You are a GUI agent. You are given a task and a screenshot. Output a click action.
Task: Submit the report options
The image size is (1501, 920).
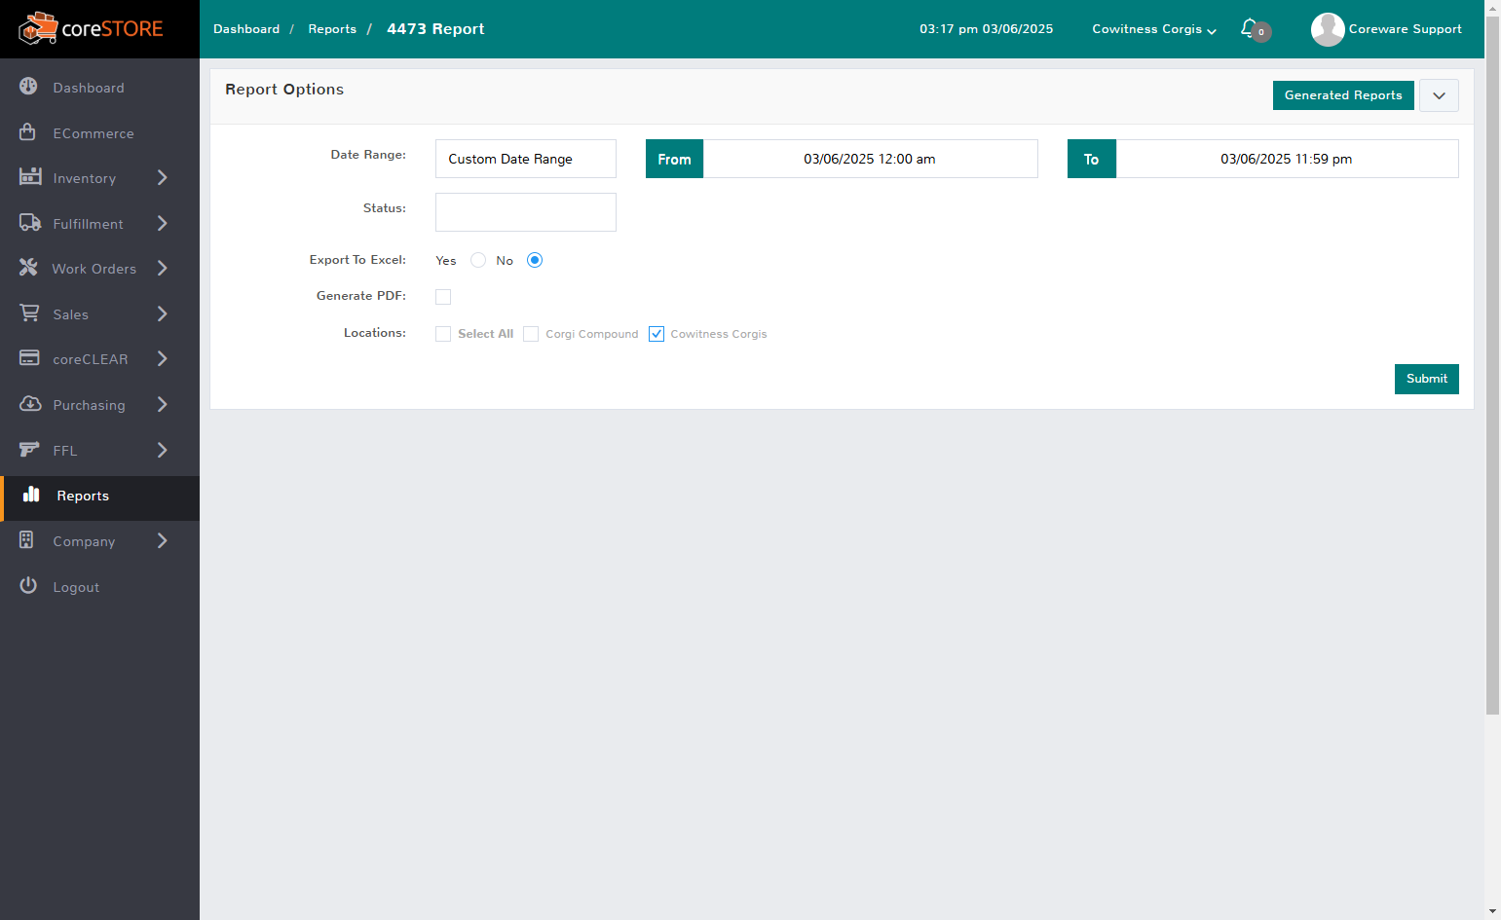pos(1427,379)
